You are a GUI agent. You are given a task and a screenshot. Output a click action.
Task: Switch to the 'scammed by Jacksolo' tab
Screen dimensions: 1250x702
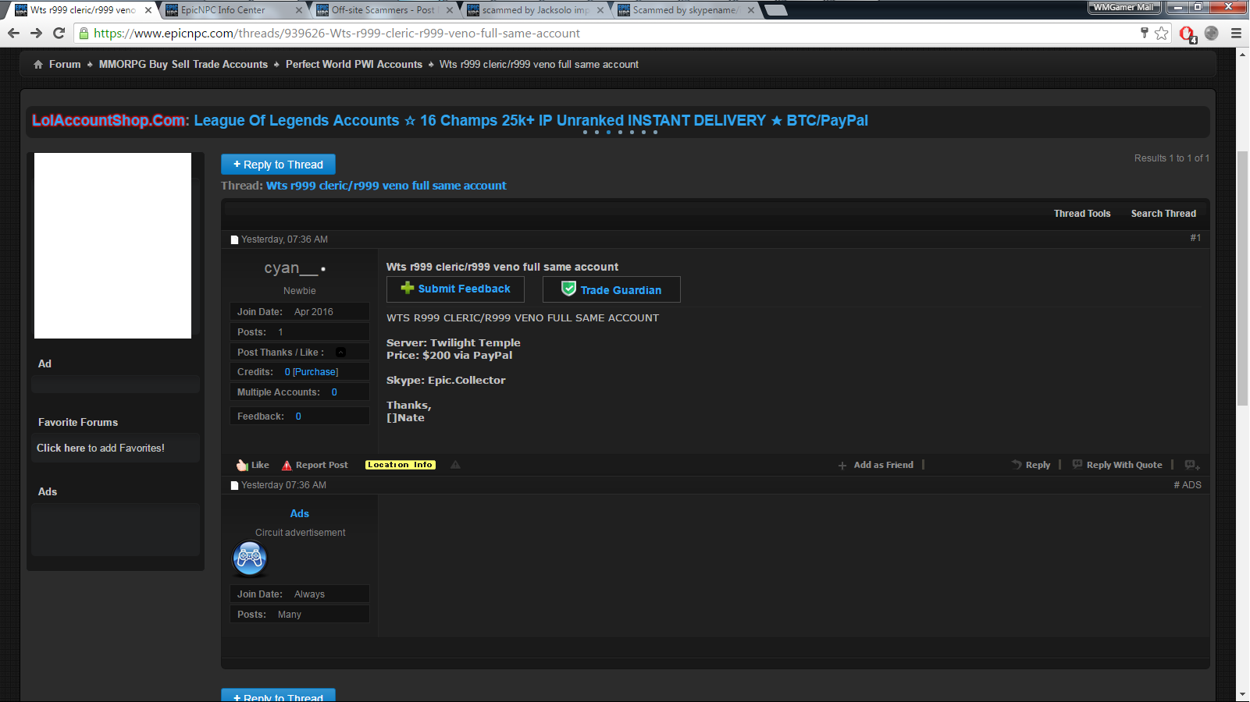coord(534,10)
